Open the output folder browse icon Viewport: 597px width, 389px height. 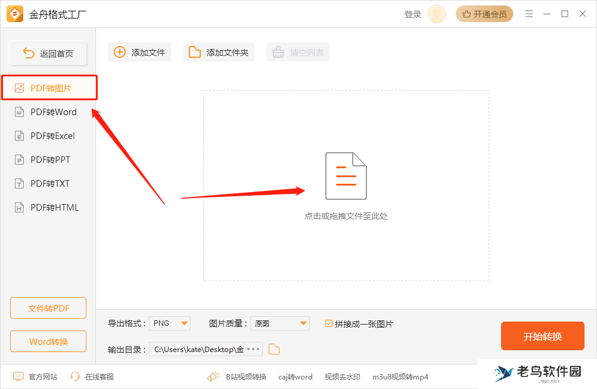273,349
